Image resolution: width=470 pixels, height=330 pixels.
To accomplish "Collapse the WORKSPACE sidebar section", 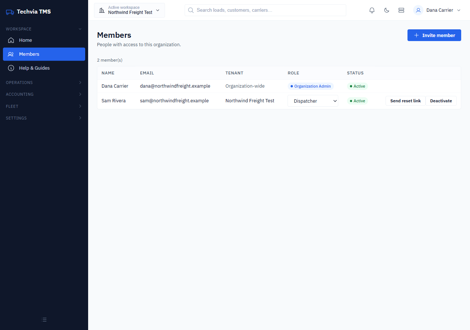I will point(44,29).
